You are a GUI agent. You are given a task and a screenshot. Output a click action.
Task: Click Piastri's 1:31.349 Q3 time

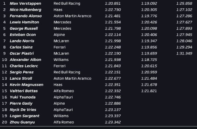click(184, 53)
